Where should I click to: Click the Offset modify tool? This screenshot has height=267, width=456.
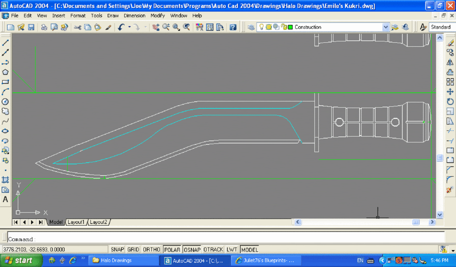450,73
